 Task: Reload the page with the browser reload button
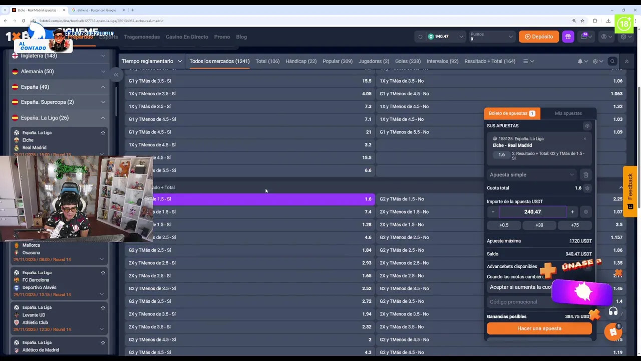(23, 21)
